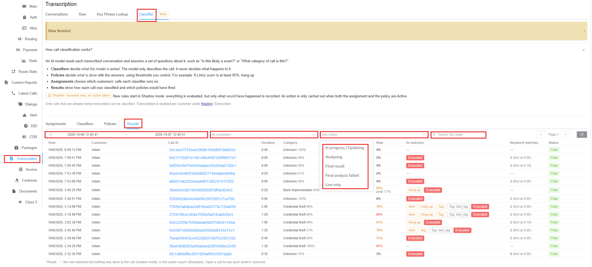The height and width of the screenshot is (267, 592).
Task: Go to previous results page
Action: pos(541,135)
